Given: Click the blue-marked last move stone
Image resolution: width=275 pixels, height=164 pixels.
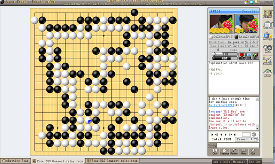Looking at the screenshot, I should point(88,120).
